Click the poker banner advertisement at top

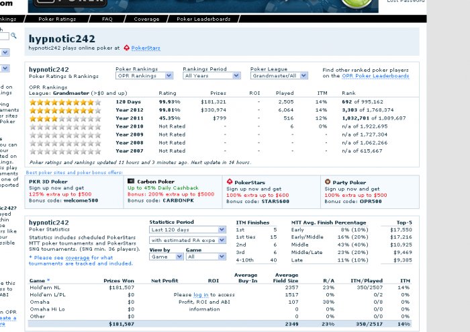click(x=203, y=6)
